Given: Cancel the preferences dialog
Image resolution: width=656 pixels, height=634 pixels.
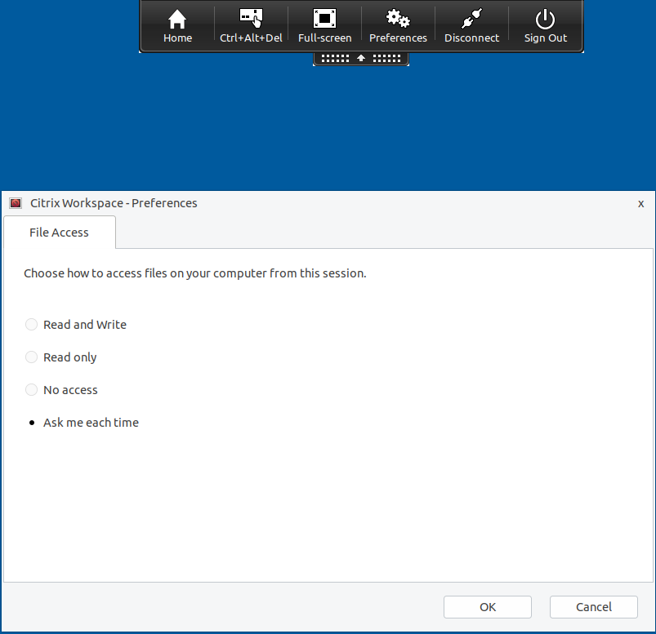Looking at the screenshot, I should pos(593,606).
